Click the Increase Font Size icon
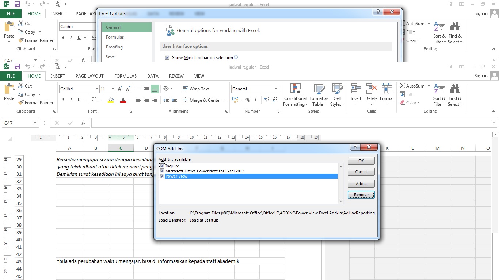 click(x=120, y=89)
